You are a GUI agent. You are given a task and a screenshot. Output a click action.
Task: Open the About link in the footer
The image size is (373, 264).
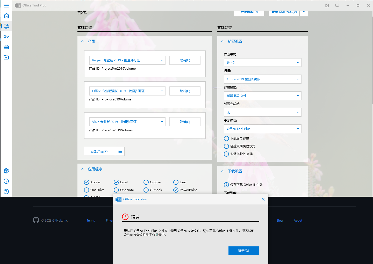[298, 220]
